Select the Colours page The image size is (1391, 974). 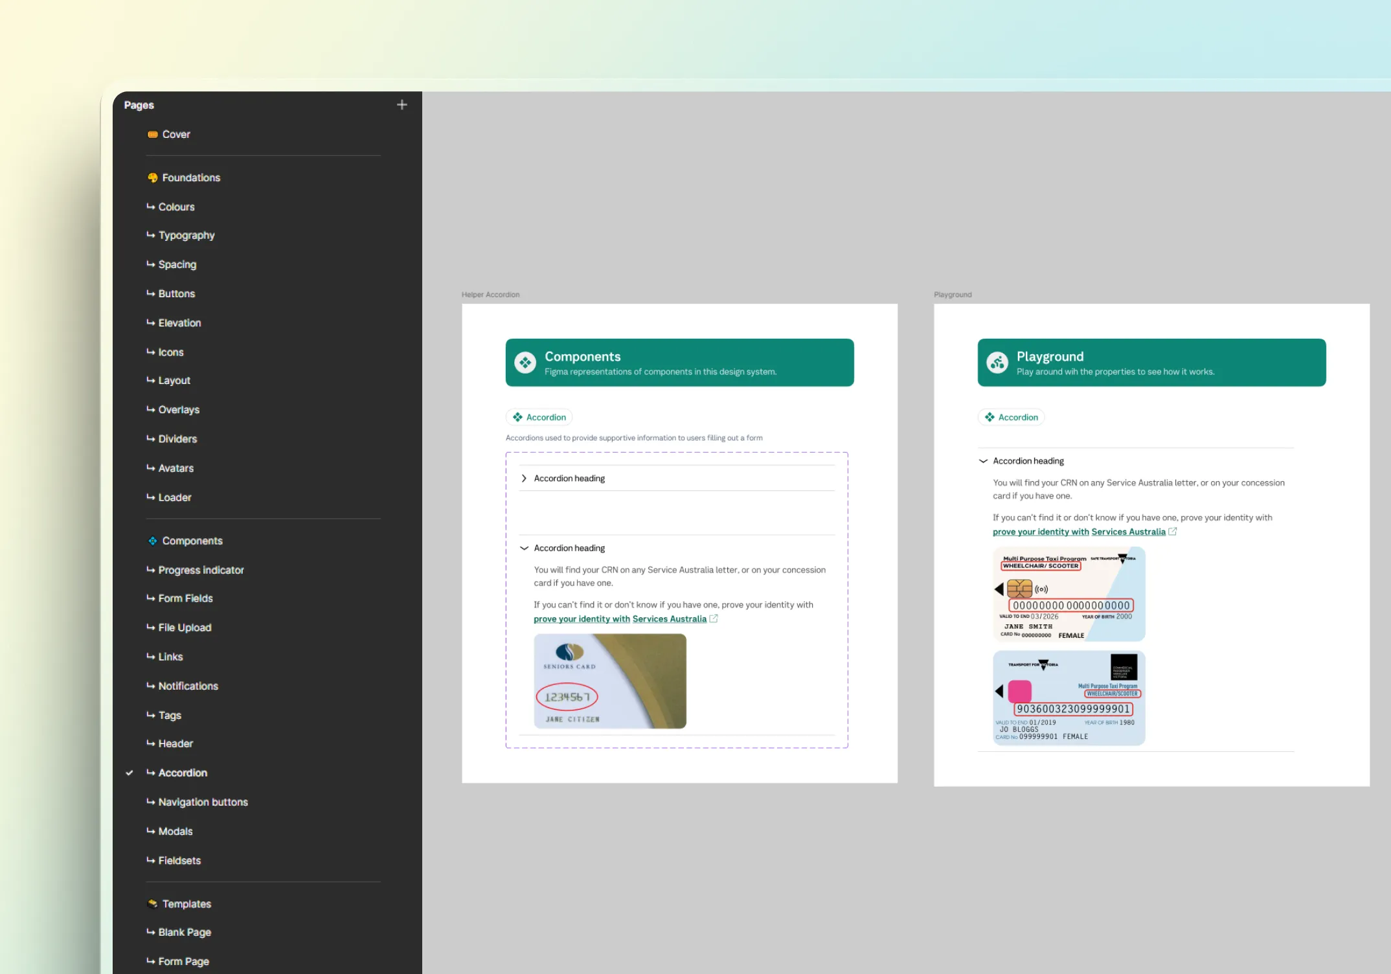click(176, 207)
